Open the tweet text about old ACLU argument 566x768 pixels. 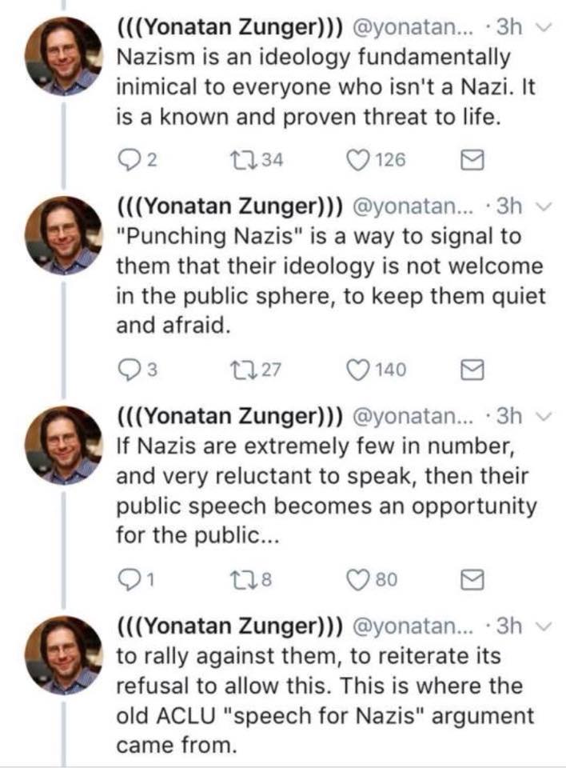(325, 701)
